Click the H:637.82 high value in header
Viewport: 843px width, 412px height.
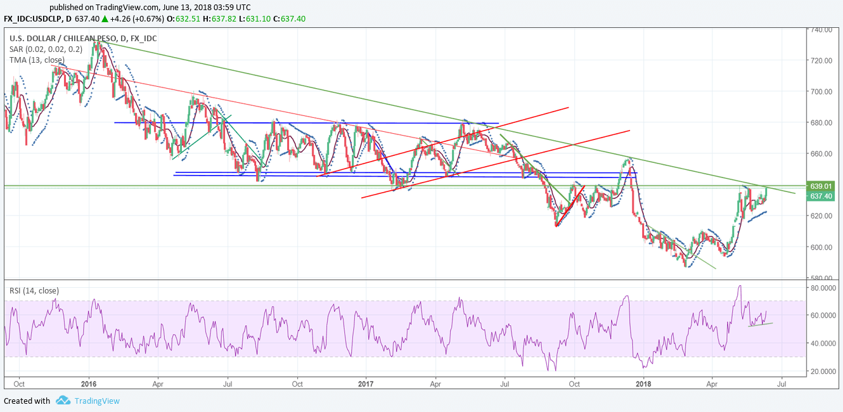tap(219, 19)
